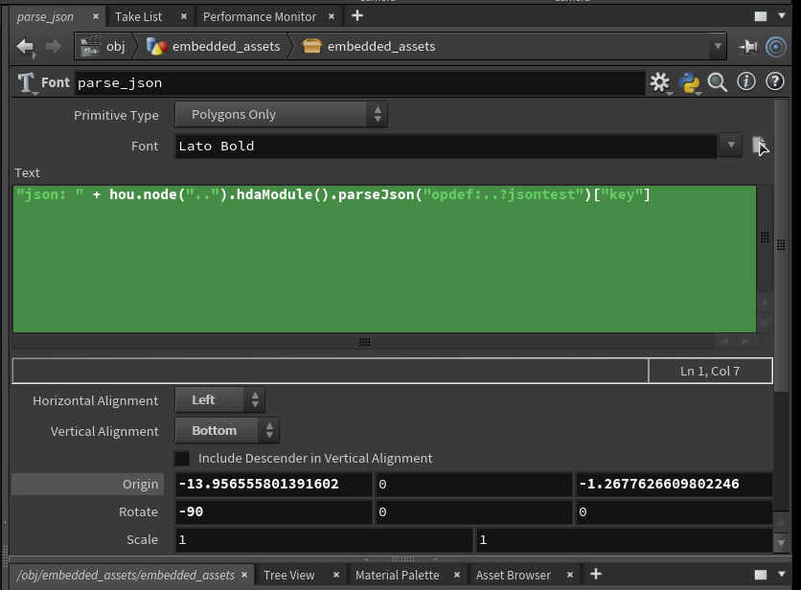Click the back navigation arrow
801x590 pixels.
coord(24,46)
